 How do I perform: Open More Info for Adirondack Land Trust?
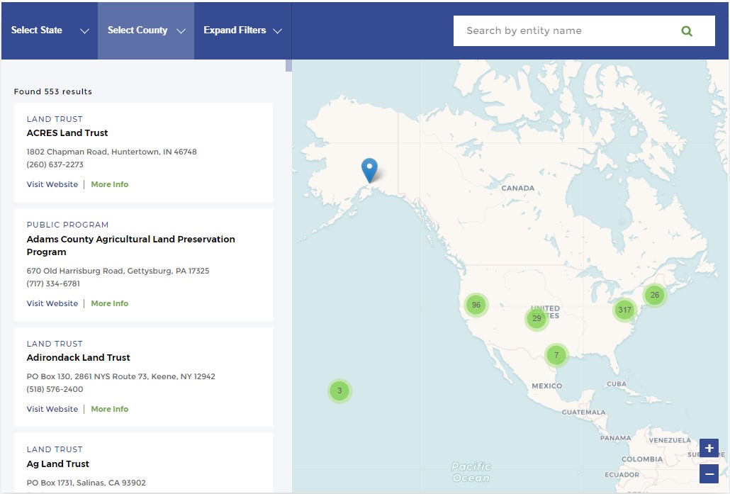(109, 409)
